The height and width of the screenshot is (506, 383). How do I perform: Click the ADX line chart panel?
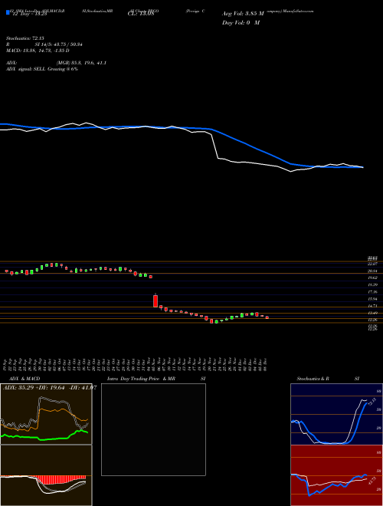46,414
